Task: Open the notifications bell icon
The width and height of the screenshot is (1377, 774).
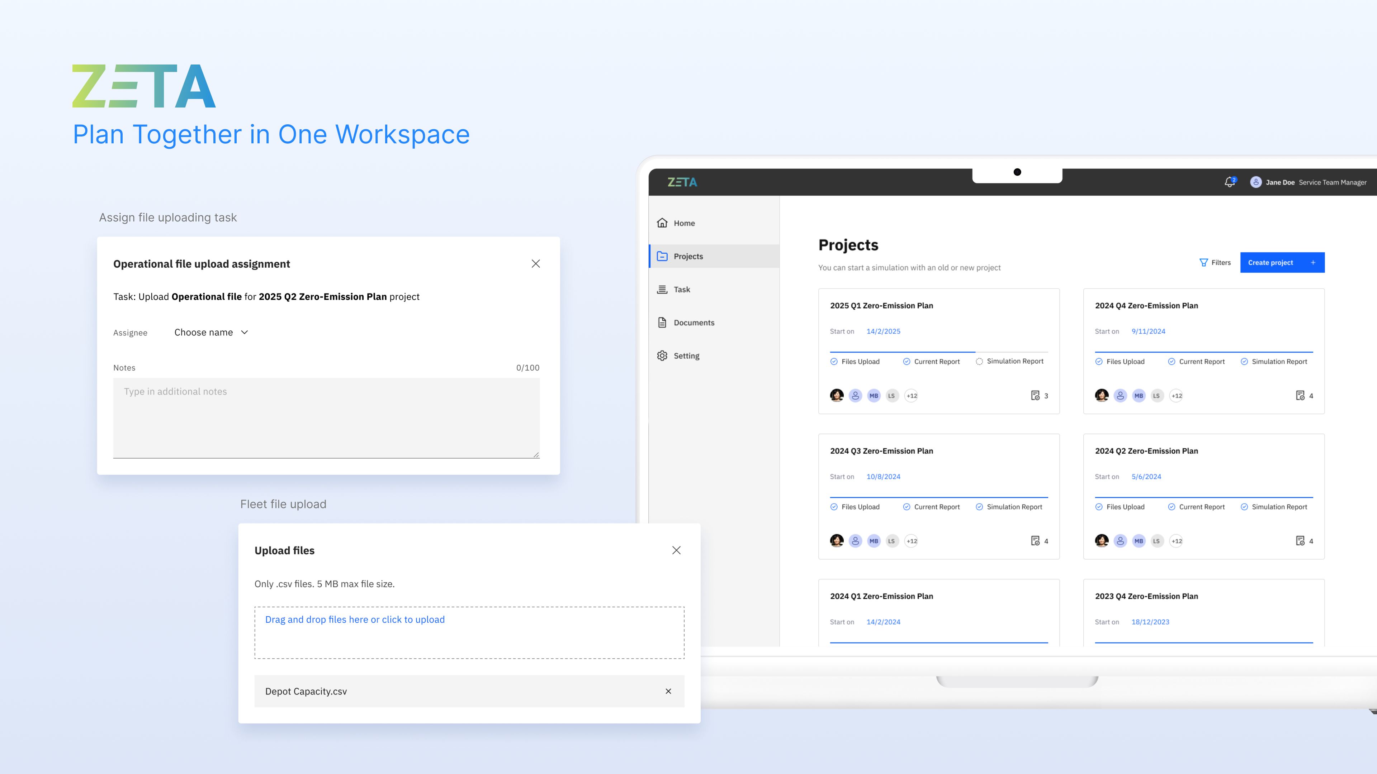Action: 1230,182
